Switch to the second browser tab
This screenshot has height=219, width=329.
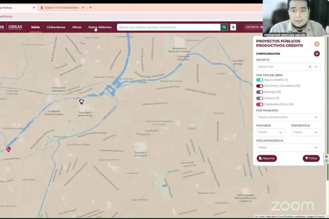coord(60,8)
